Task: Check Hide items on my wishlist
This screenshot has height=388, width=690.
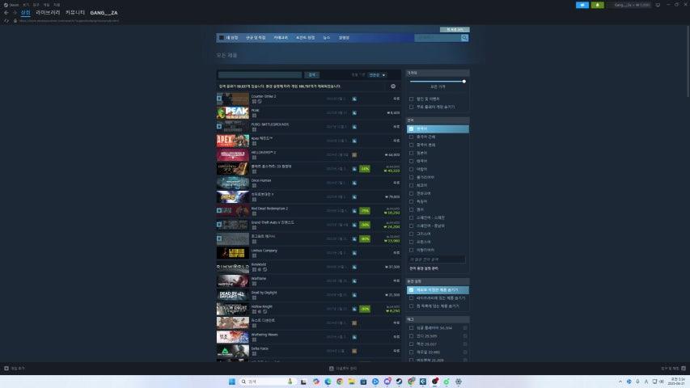Action: (412, 306)
